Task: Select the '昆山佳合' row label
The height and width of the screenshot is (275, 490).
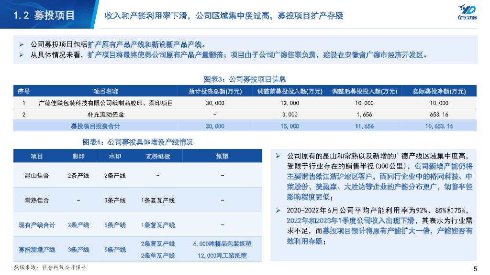Action: [x=37, y=176]
